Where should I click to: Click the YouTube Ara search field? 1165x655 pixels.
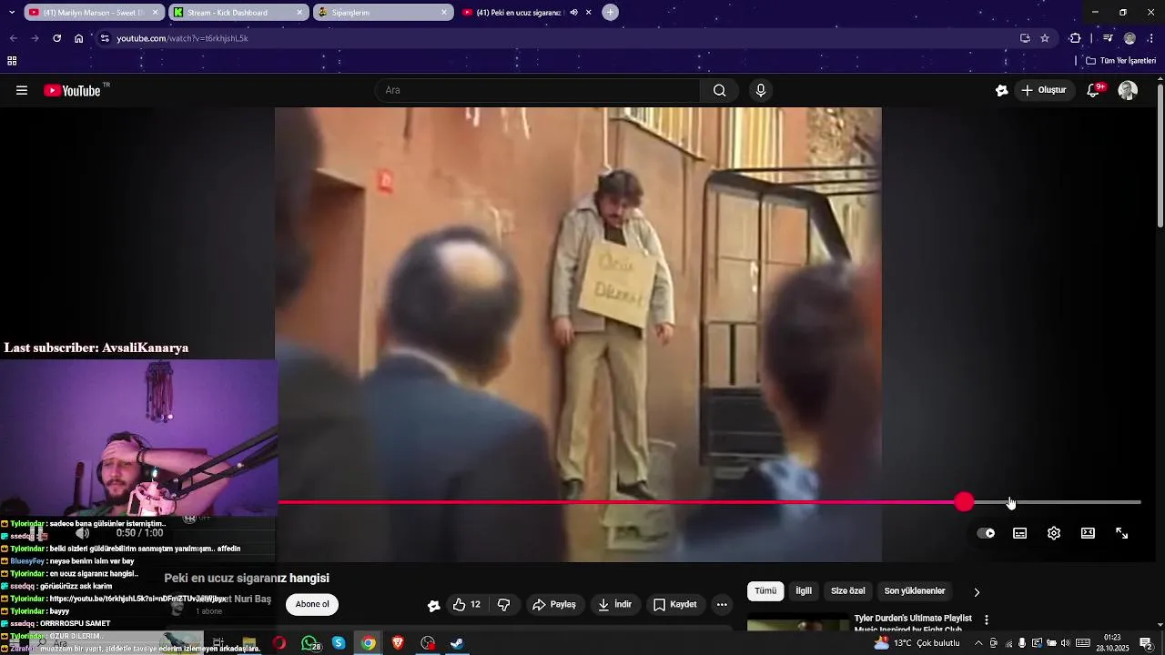(x=537, y=90)
